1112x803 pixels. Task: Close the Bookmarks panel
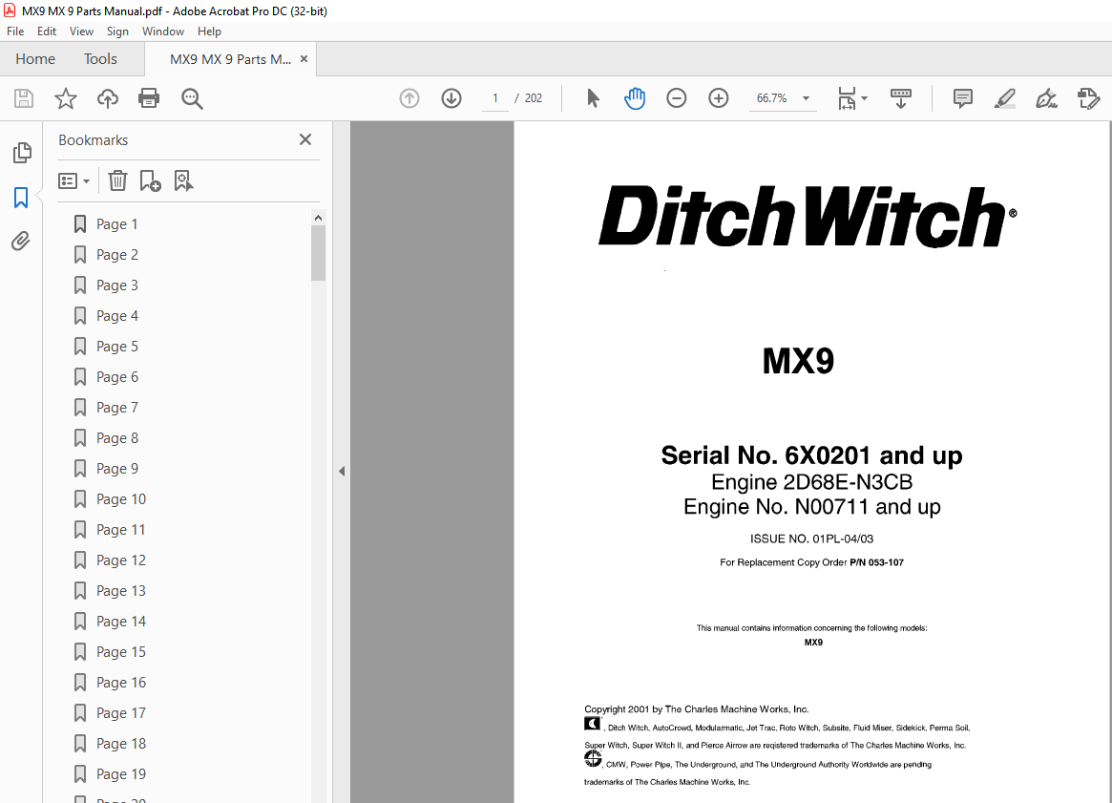(x=304, y=139)
